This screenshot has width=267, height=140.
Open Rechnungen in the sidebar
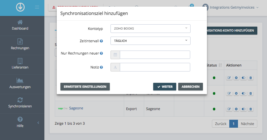click(x=20, y=45)
